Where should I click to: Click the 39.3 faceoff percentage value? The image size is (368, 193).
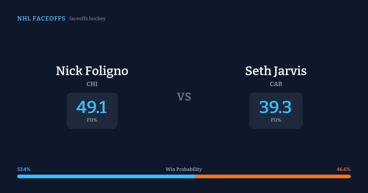(276, 107)
